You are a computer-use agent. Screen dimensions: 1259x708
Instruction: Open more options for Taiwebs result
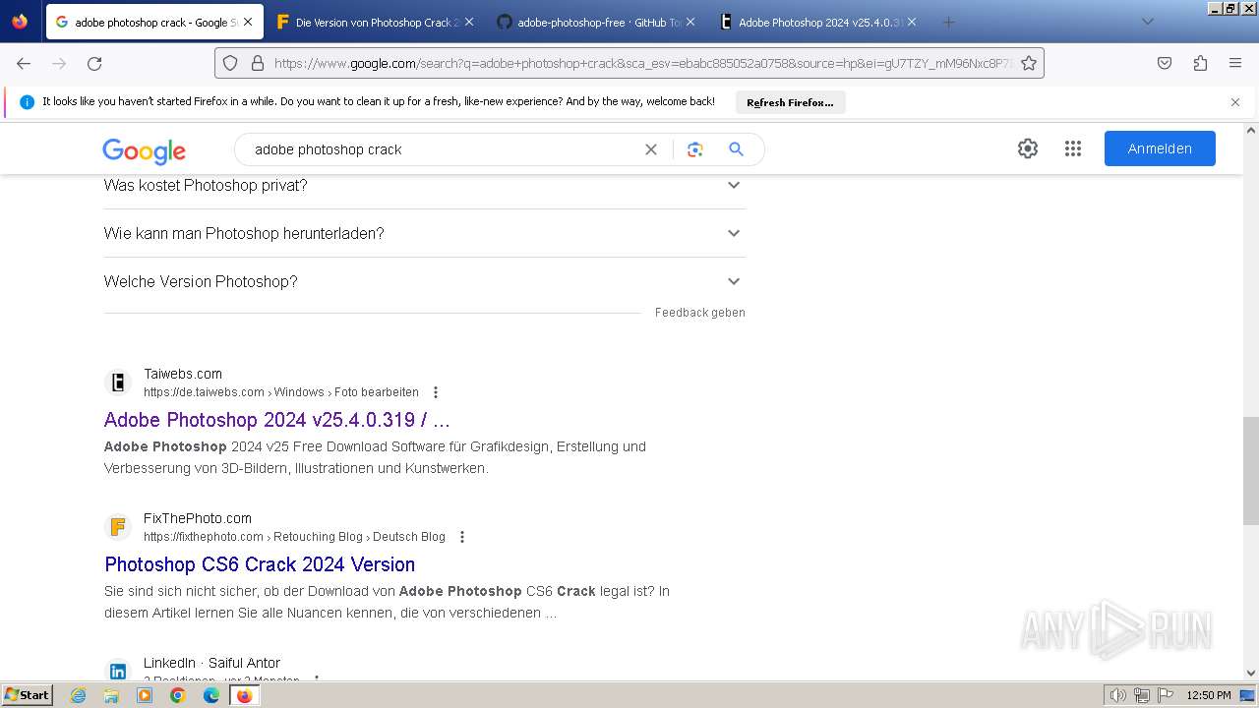pyautogui.click(x=436, y=392)
